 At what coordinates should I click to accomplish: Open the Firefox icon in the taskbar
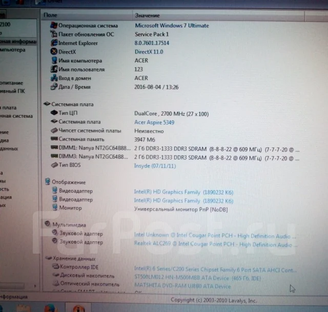pos(50,308)
